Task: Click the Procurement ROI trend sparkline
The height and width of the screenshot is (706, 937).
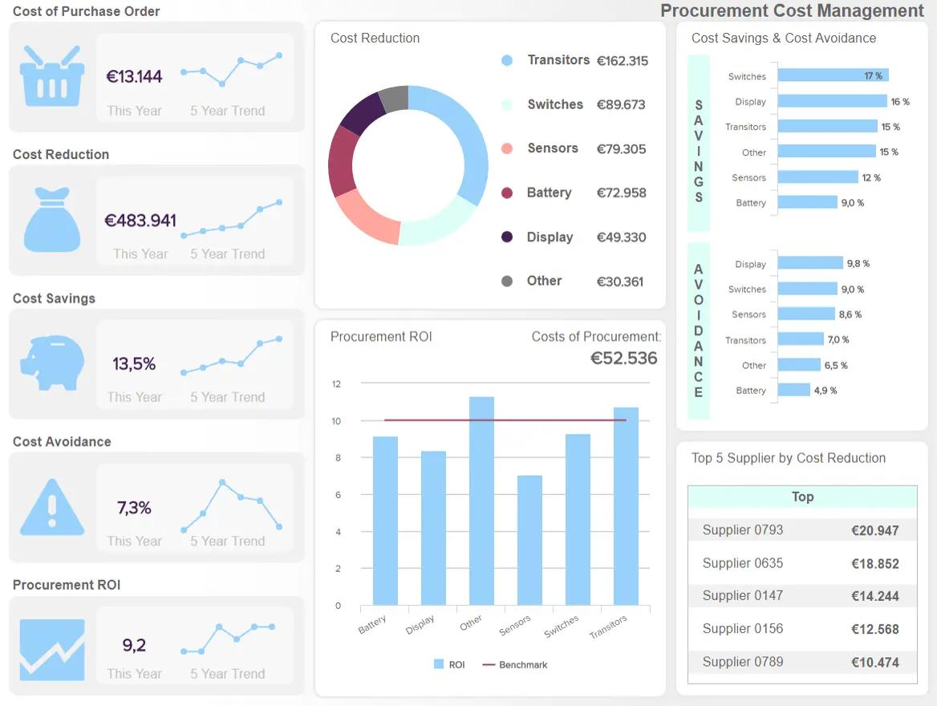Action: point(228,639)
